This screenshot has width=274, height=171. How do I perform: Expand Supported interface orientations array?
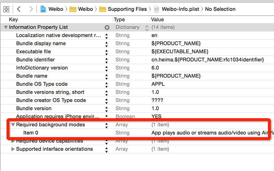coord(13,149)
